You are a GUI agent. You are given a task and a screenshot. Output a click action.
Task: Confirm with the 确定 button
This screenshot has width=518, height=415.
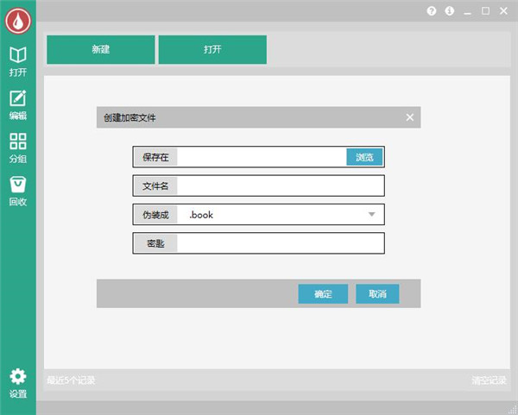coord(323,293)
